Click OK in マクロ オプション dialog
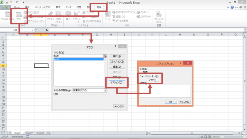247x139 pixels. pos(171,102)
